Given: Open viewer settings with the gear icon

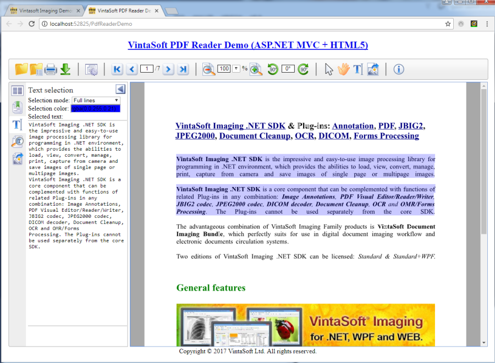Looking at the screenshot, I should click(91, 69).
